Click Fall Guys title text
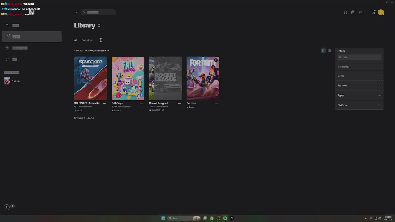The image size is (395, 222). click(x=117, y=103)
